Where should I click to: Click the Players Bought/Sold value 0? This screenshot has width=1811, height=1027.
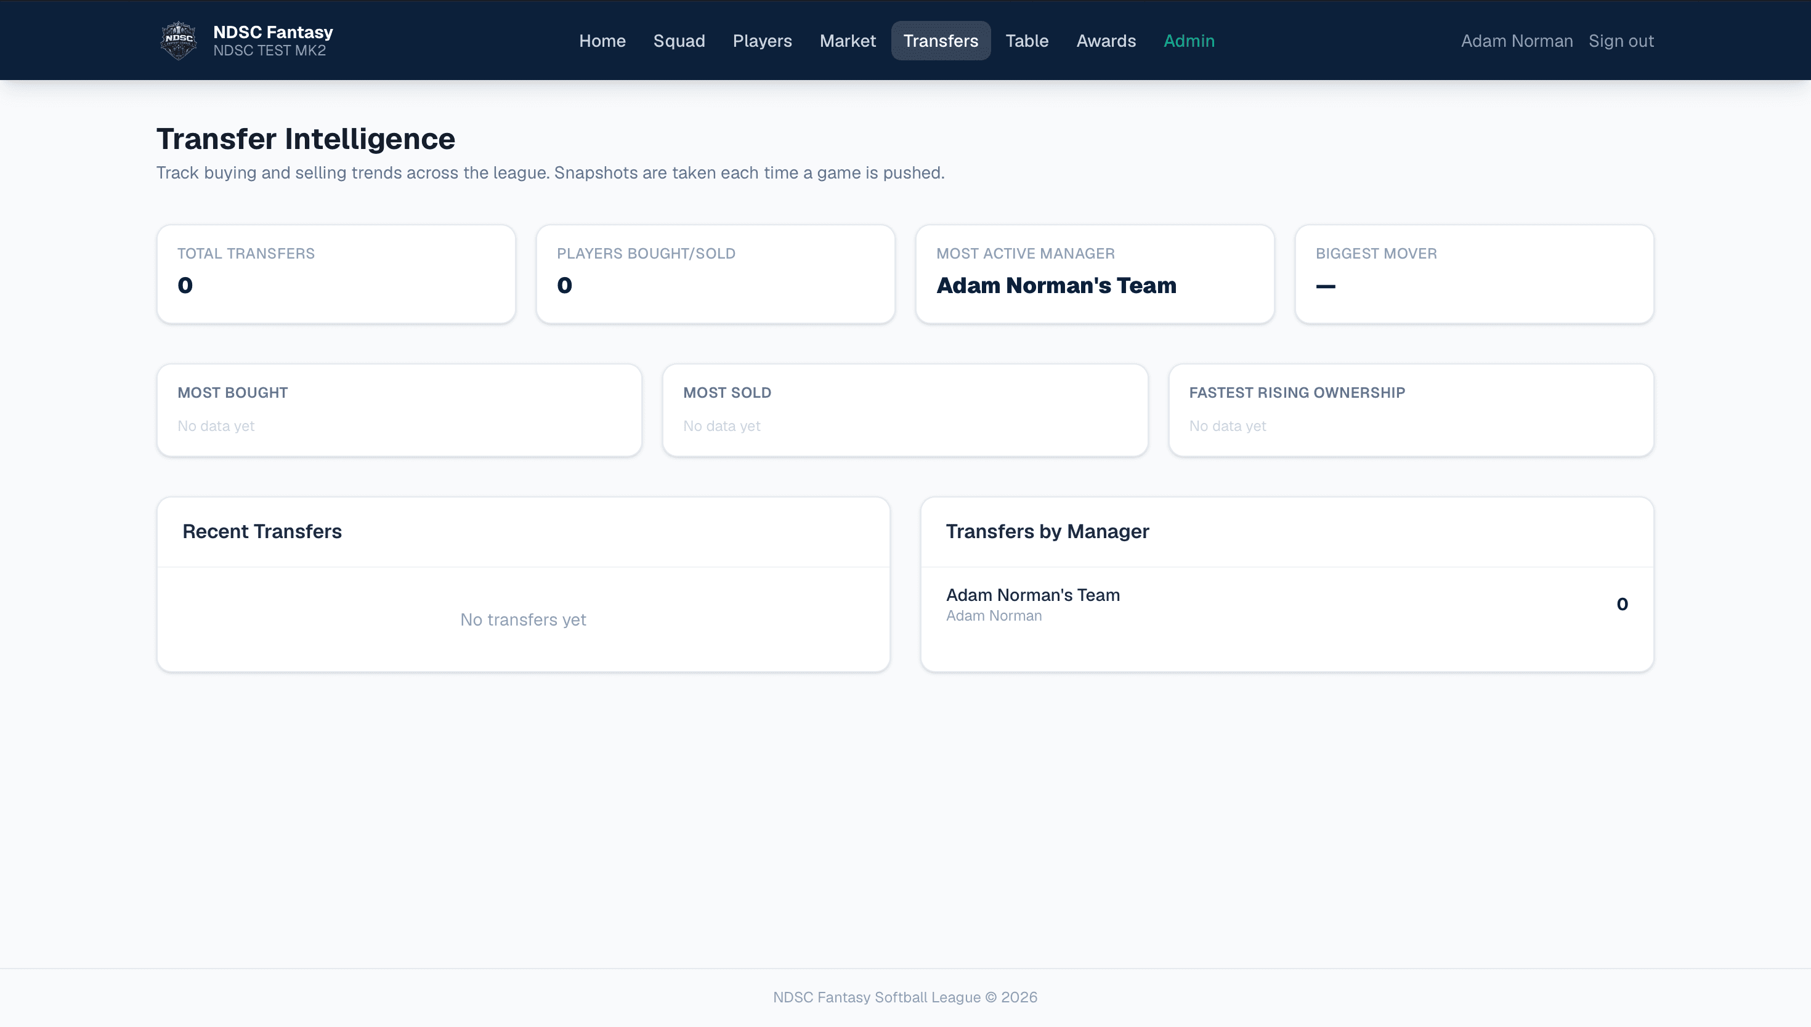(x=564, y=285)
